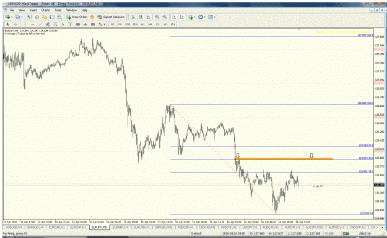Toggle the Expert Advisors button
The height and width of the screenshot is (238, 387).
click(111, 17)
